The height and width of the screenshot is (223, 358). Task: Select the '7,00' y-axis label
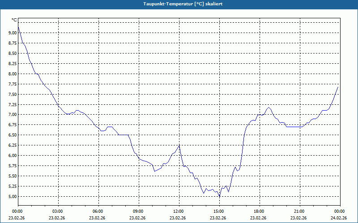(x=13, y=115)
